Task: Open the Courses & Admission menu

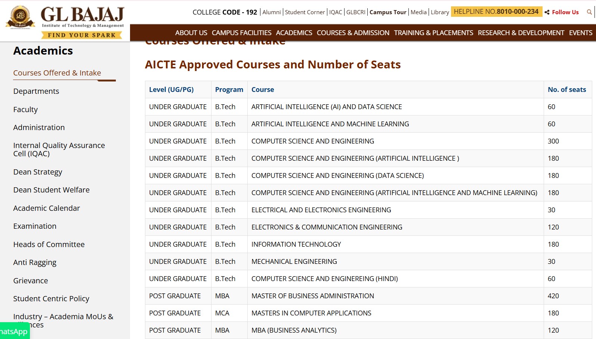Action: 353,33
